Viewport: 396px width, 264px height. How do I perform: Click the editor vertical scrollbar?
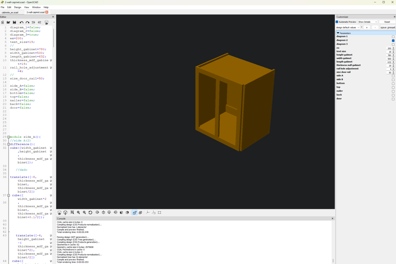click(54, 38)
